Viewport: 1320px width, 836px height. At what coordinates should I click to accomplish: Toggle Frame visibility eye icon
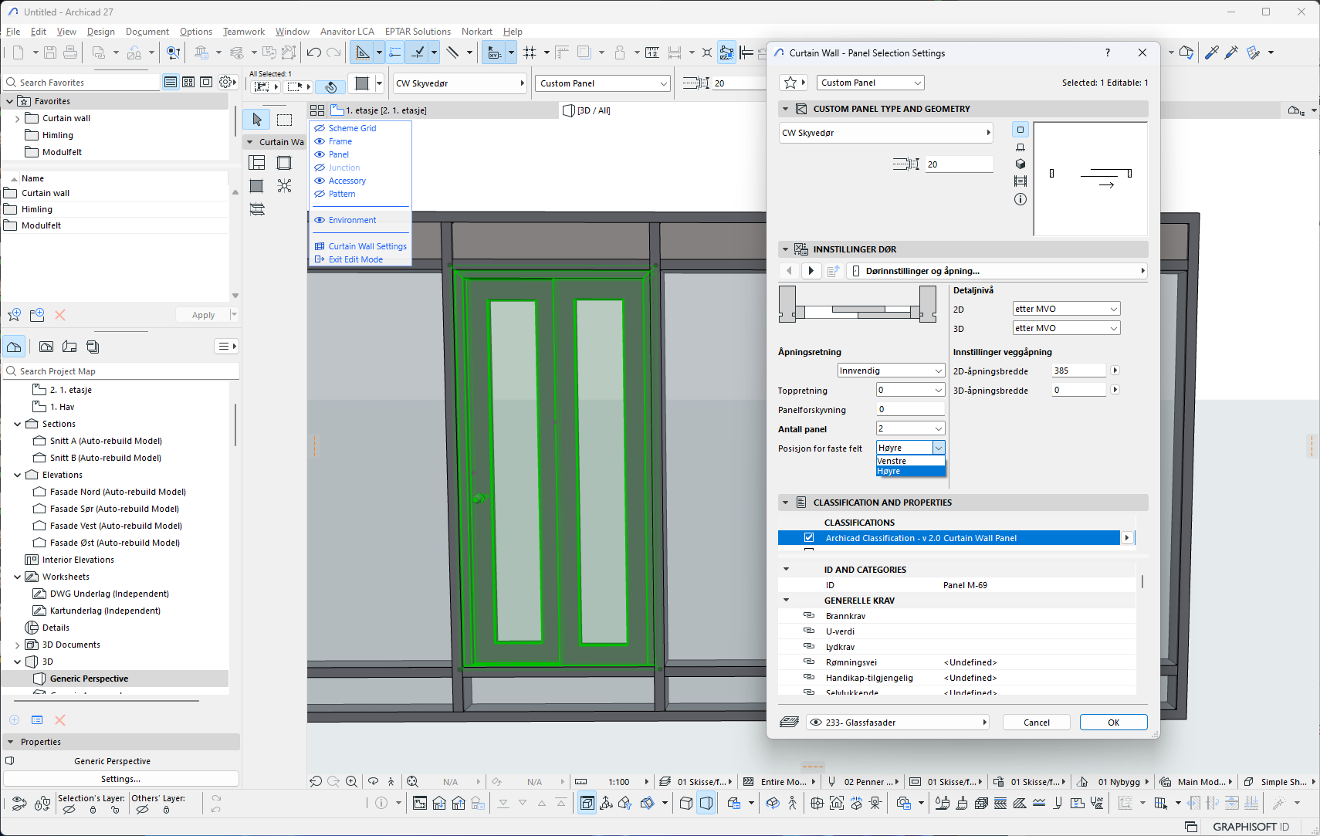click(320, 141)
